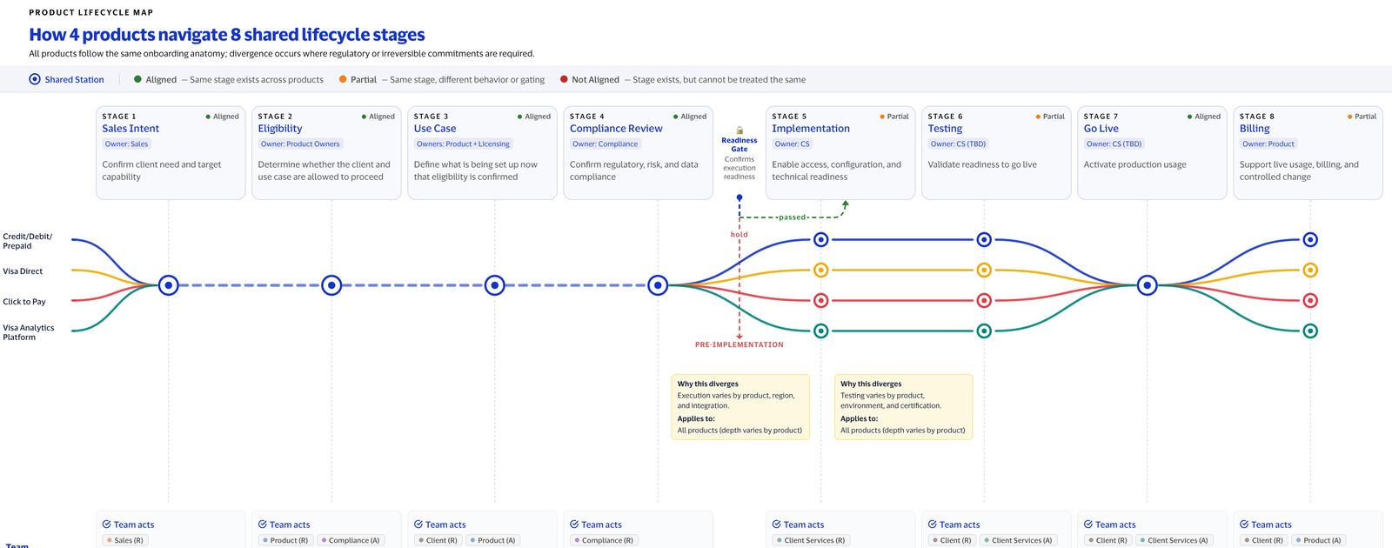
Task: Click the blue Testing stage node
Action: pos(984,239)
